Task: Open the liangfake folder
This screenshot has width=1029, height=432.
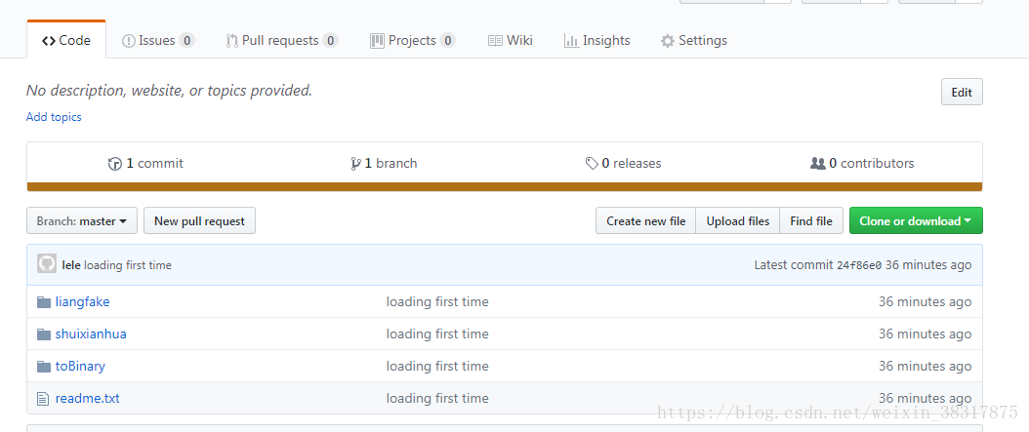Action: point(83,301)
